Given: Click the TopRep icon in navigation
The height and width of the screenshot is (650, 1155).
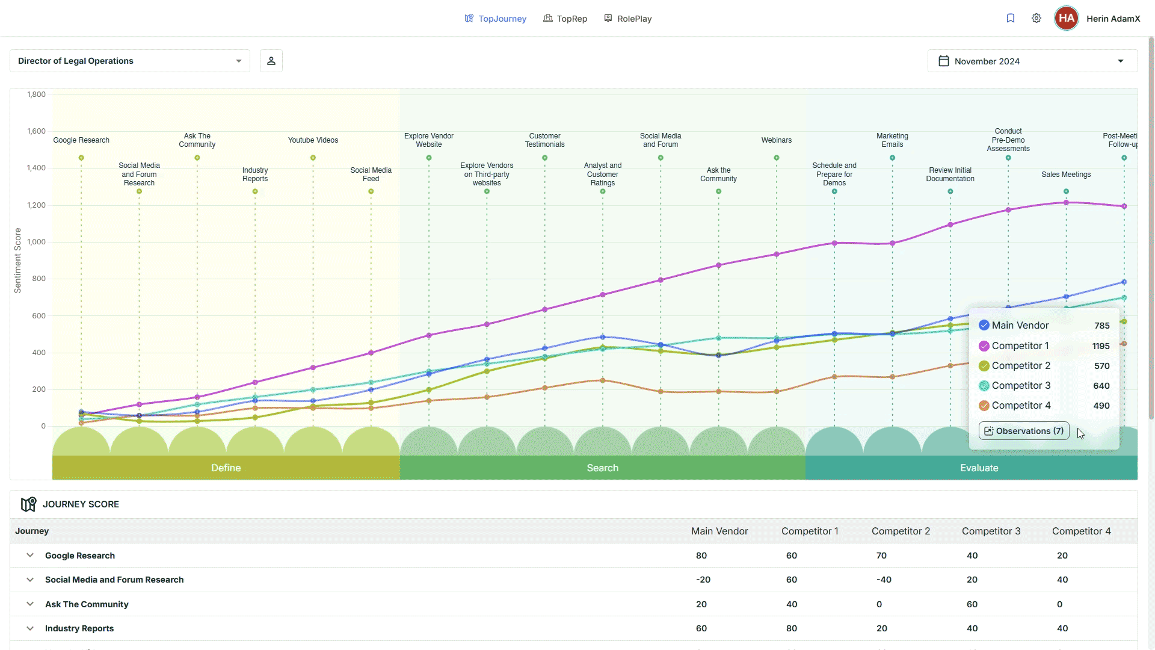Looking at the screenshot, I should click(x=548, y=19).
